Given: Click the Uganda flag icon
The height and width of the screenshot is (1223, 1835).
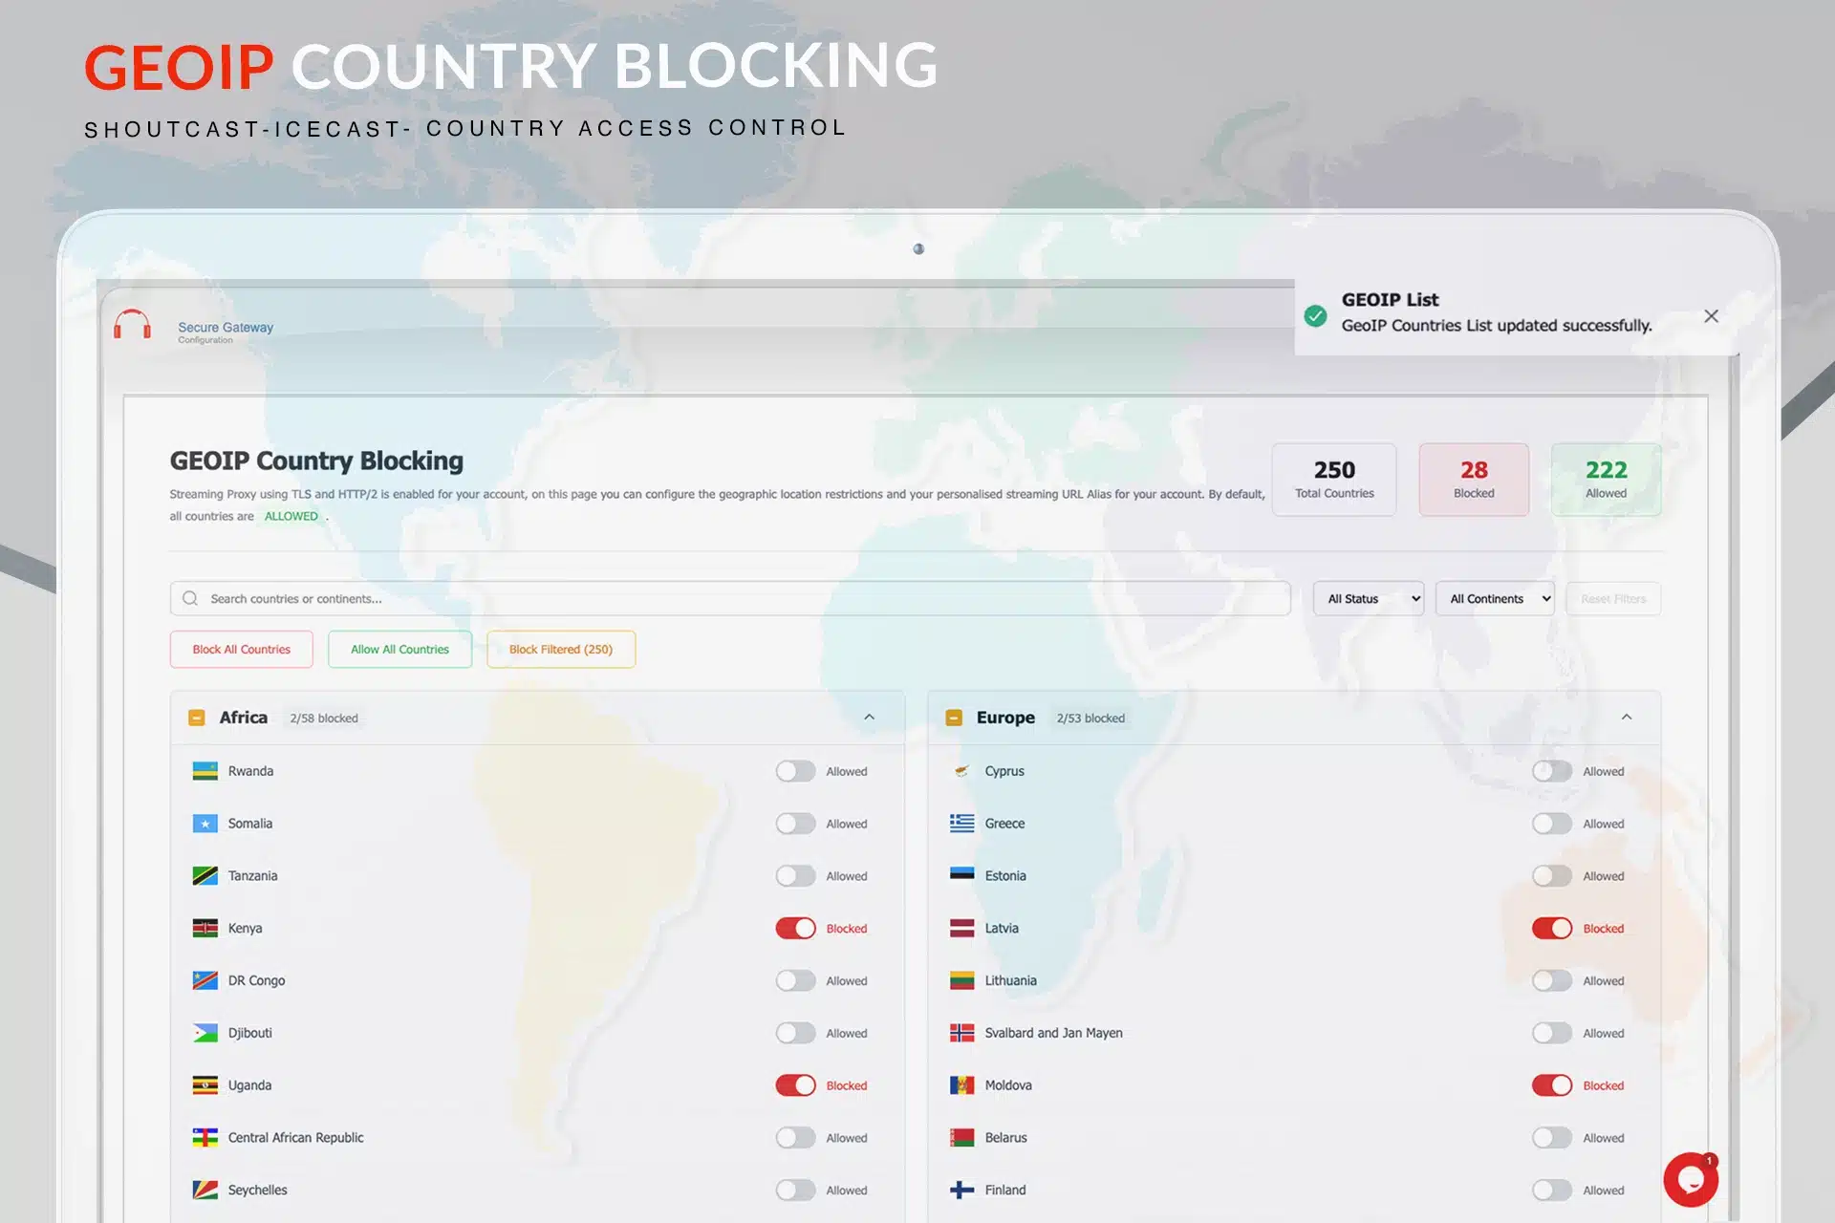Looking at the screenshot, I should pos(205,1085).
